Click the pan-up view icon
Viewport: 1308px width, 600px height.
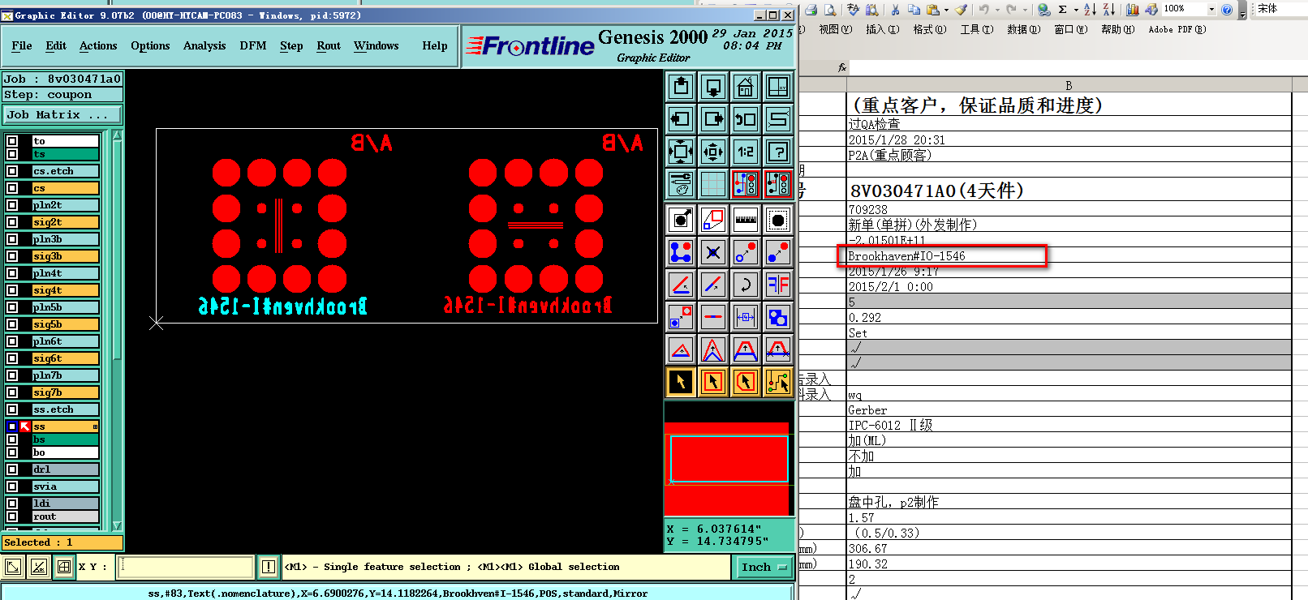pyautogui.click(x=681, y=86)
